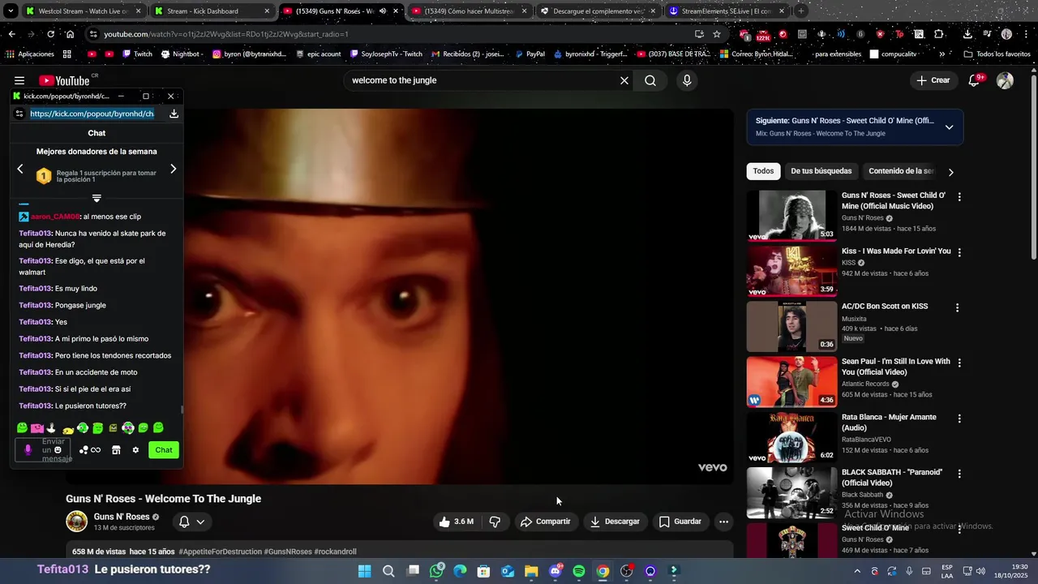Image resolution: width=1038 pixels, height=584 pixels.
Task: Switch to the Descargue el complemento tab
Action: [x=598, y=11]
